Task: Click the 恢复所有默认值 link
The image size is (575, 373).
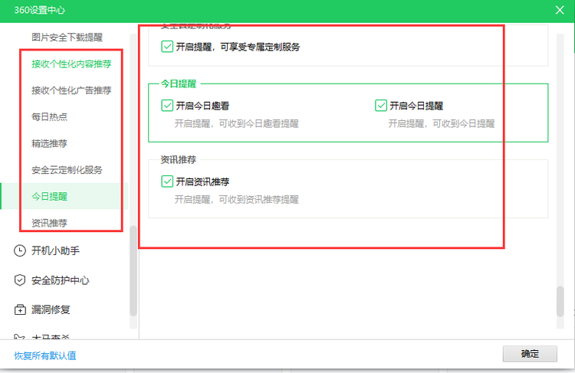Action: click(x=45, y=355)
